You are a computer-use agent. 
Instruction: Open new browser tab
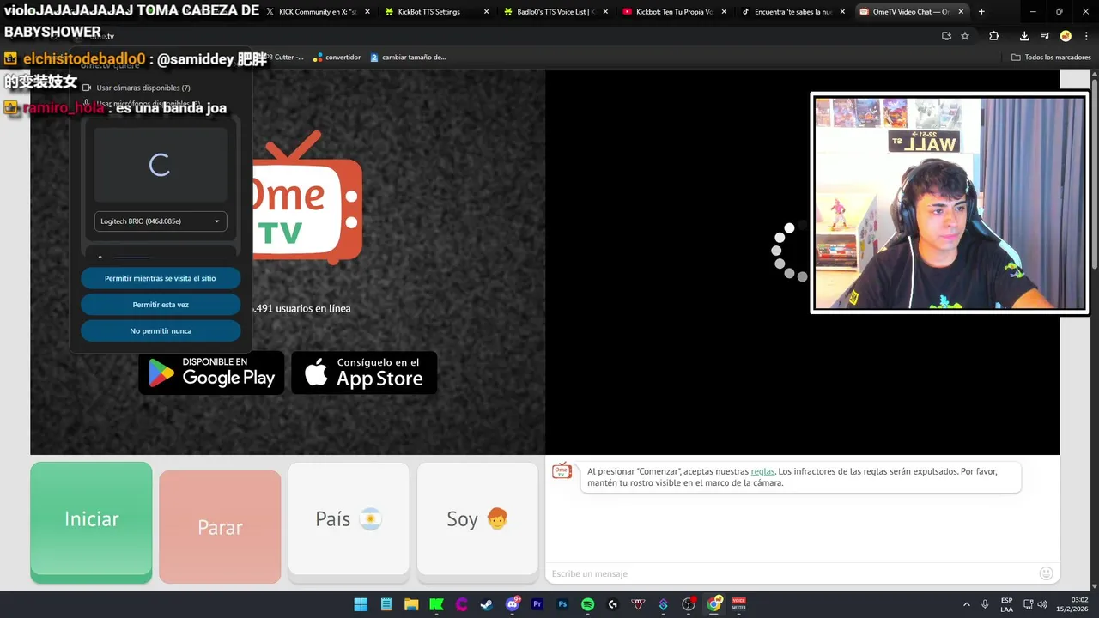click(981, 12)
